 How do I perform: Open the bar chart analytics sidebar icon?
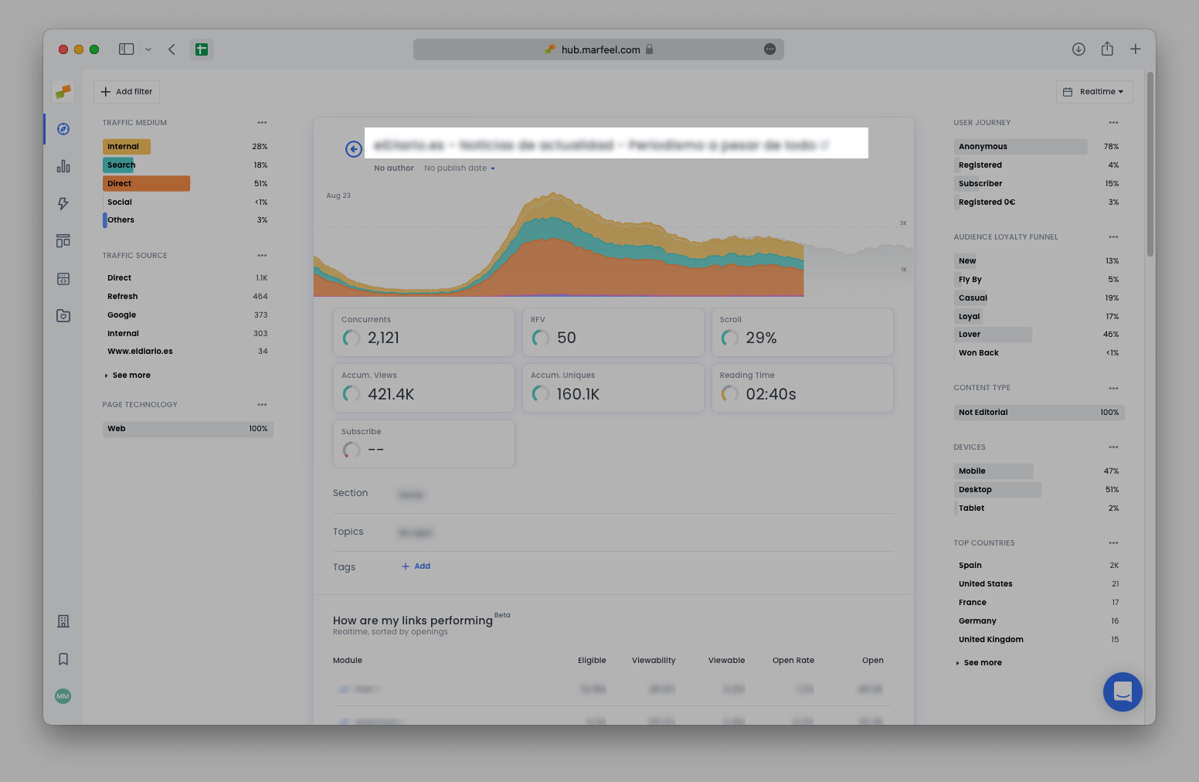(x=63, y=166)
